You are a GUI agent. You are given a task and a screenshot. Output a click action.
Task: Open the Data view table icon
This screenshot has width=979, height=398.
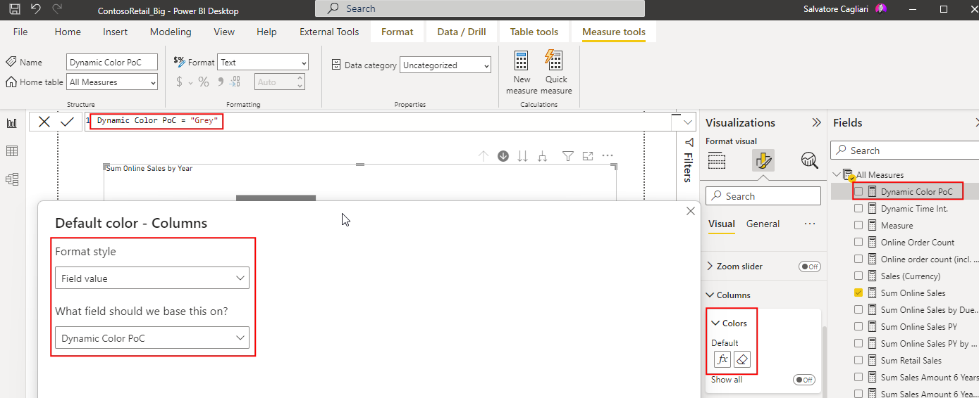tap(12, 151)
